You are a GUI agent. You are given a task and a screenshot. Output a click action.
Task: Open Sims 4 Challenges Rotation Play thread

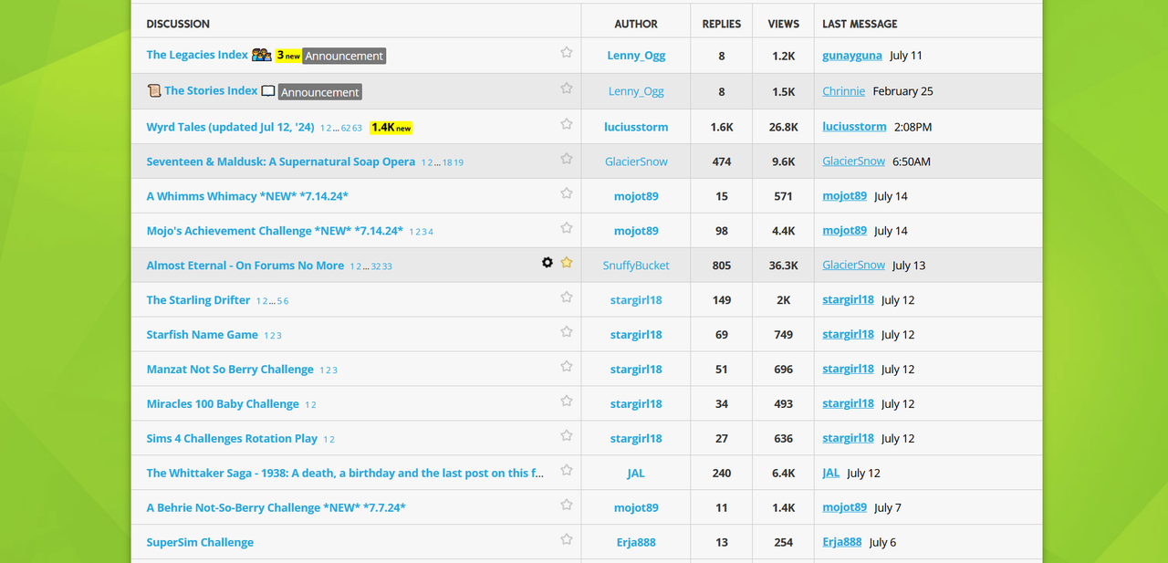coord(232,439)
